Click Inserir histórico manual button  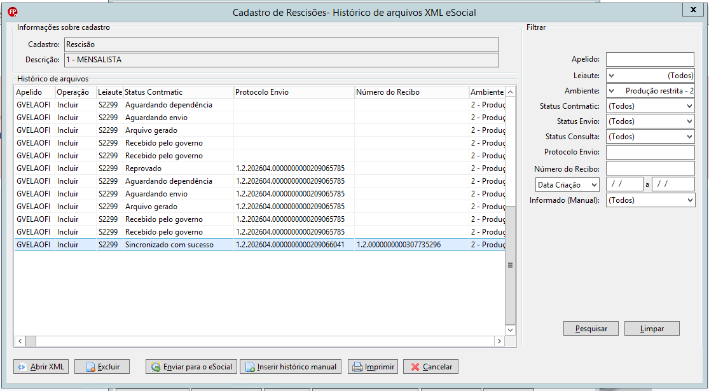291,367
